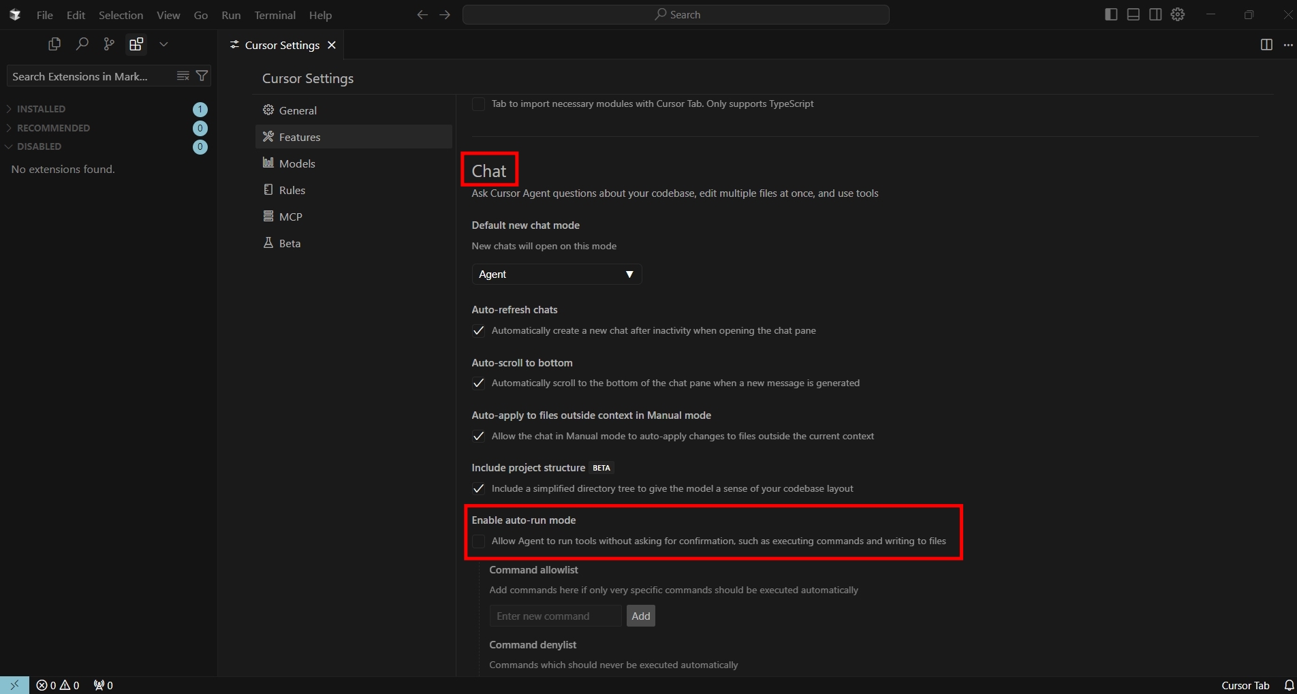Open remote window from status bar icon
This screenshot has height=694, width=1297.
tap(14, 685)
